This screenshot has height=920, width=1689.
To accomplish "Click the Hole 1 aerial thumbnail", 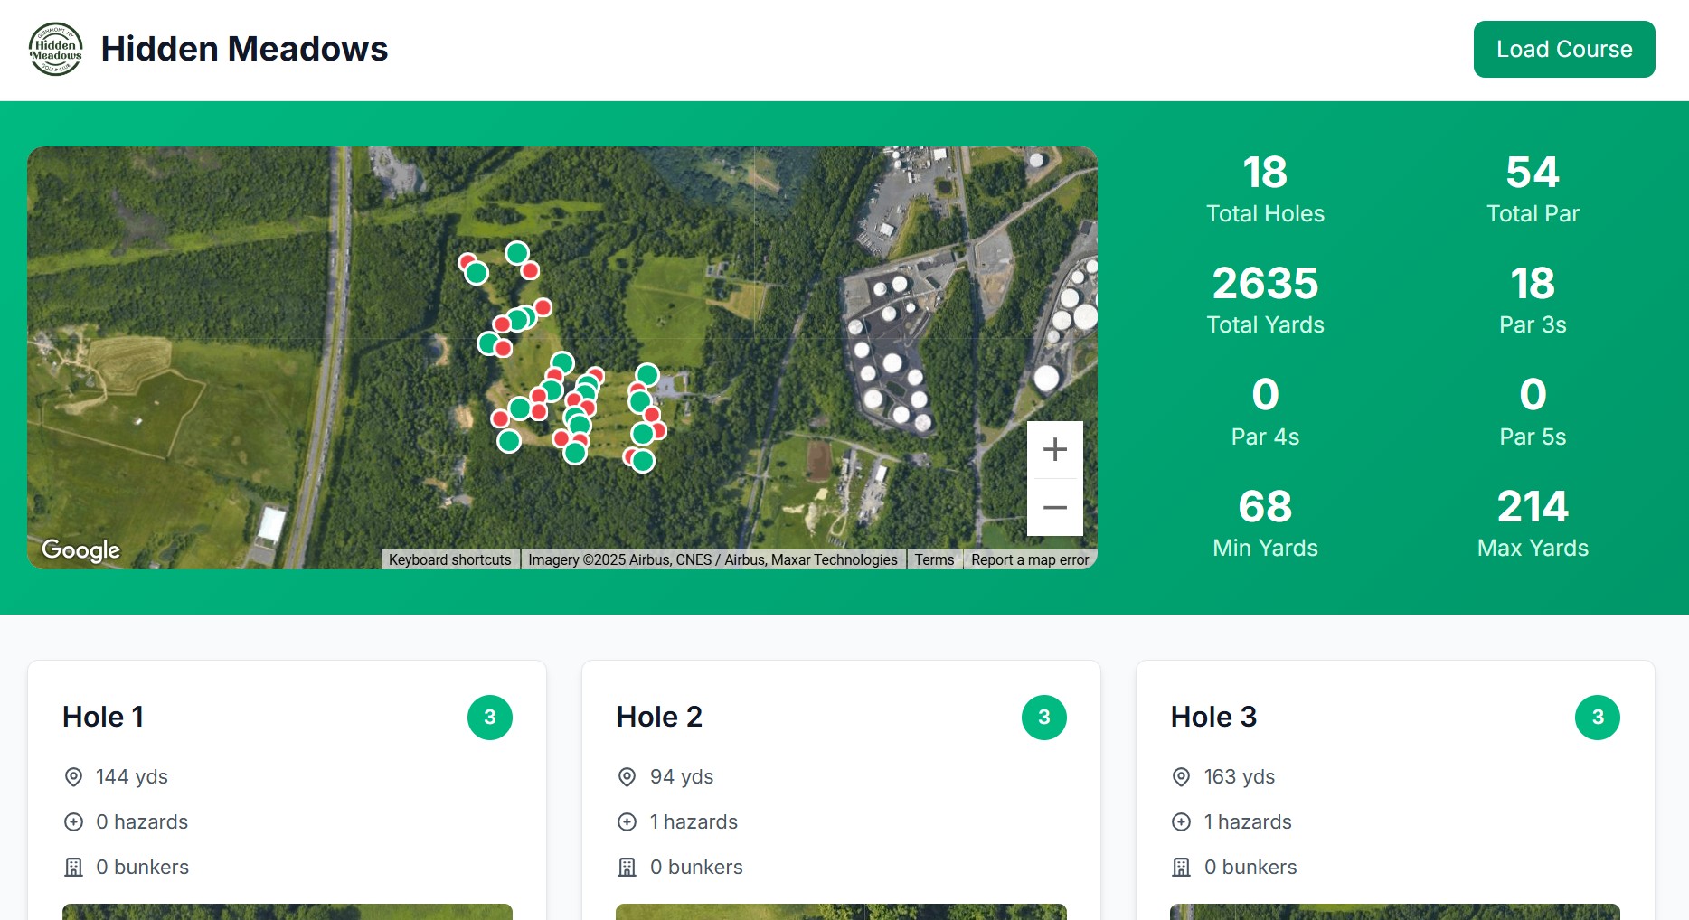I will (x=287, y=911).
